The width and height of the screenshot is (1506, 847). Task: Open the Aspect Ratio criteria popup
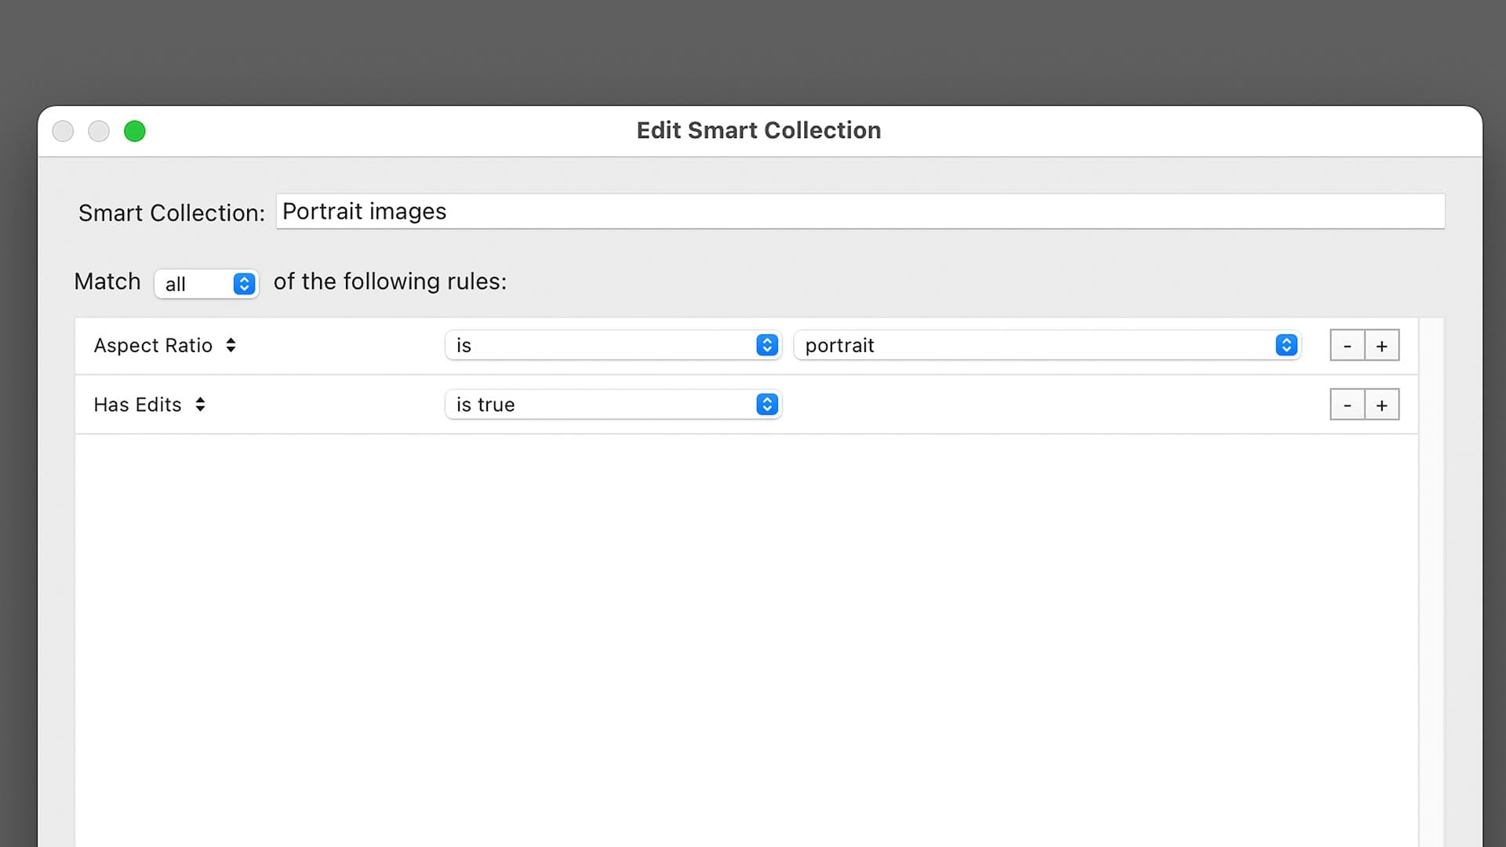pyautogui.click(x=165, y=346)
